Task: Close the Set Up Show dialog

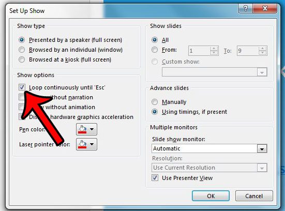Action: pos(265,8)
